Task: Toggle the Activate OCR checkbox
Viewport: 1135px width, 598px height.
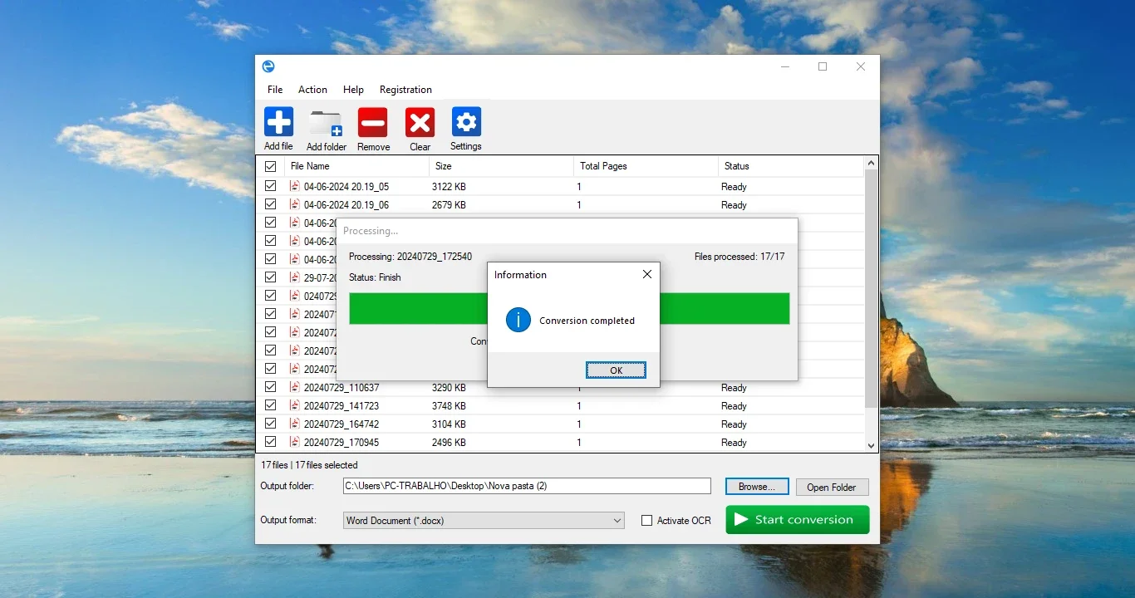Action: [x=646, y=521]
